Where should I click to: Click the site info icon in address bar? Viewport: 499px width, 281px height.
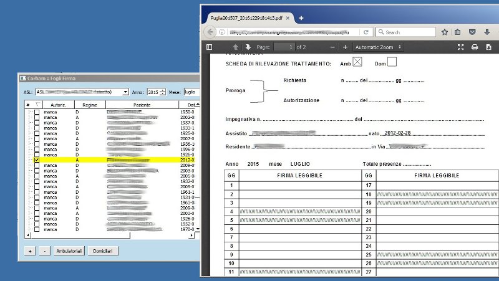click(x=222, y=32)
